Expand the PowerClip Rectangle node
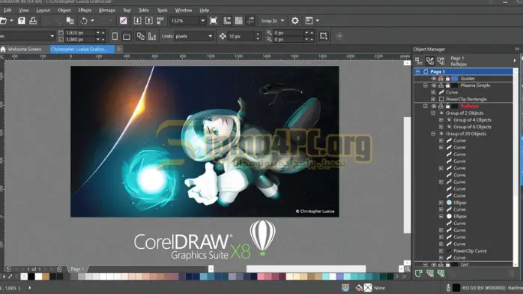Screen dimensions: 523x294 tap(433, 99)
